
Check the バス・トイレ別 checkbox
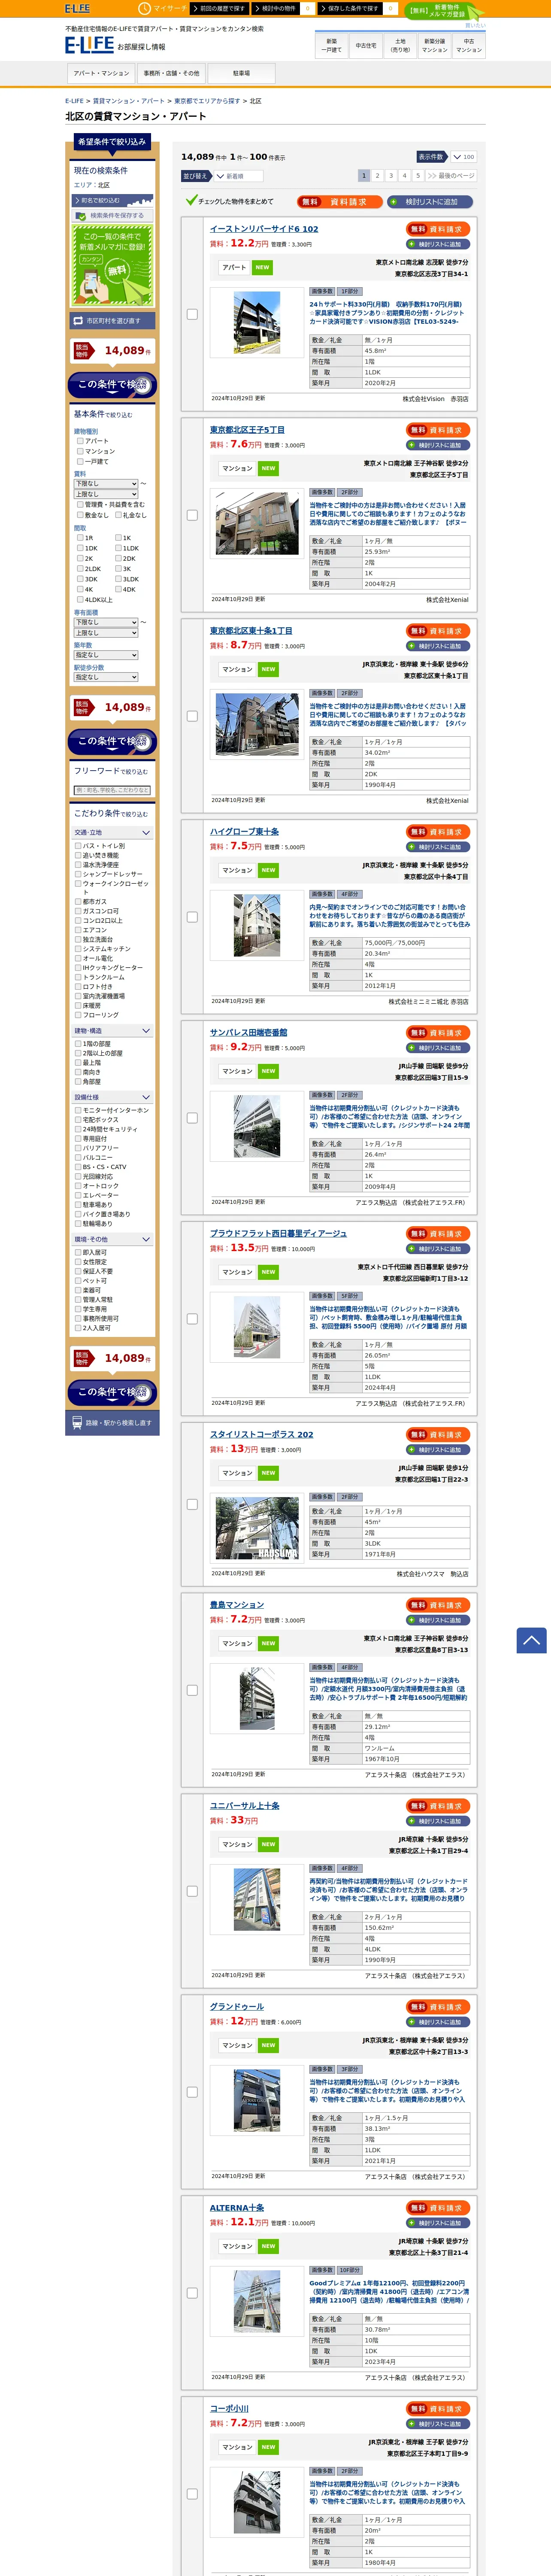coord(78,846)
